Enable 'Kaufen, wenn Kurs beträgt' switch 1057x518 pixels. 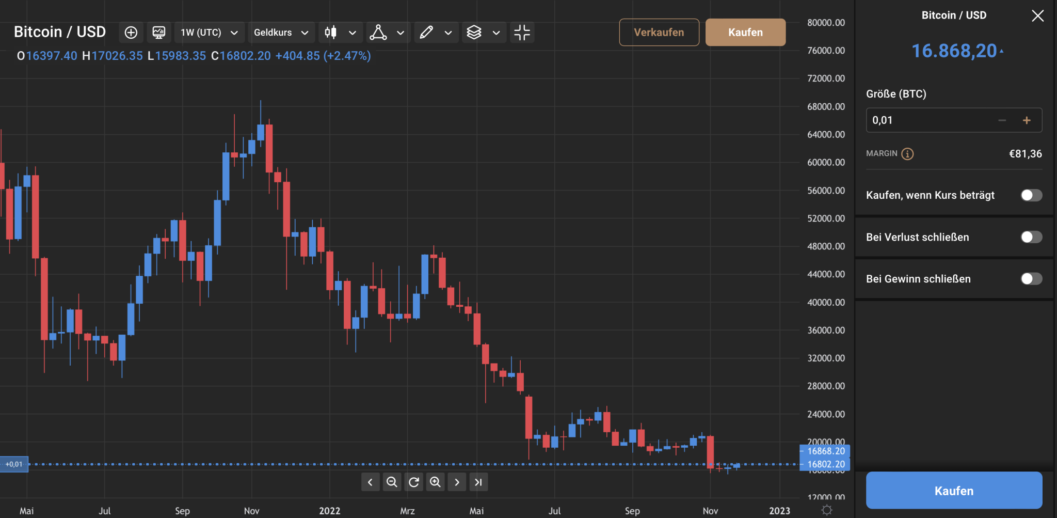[x=1031, y=195]
